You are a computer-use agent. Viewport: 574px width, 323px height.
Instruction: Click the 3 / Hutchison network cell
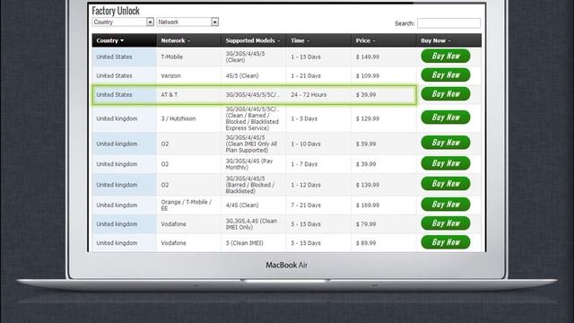pos(189,118)
